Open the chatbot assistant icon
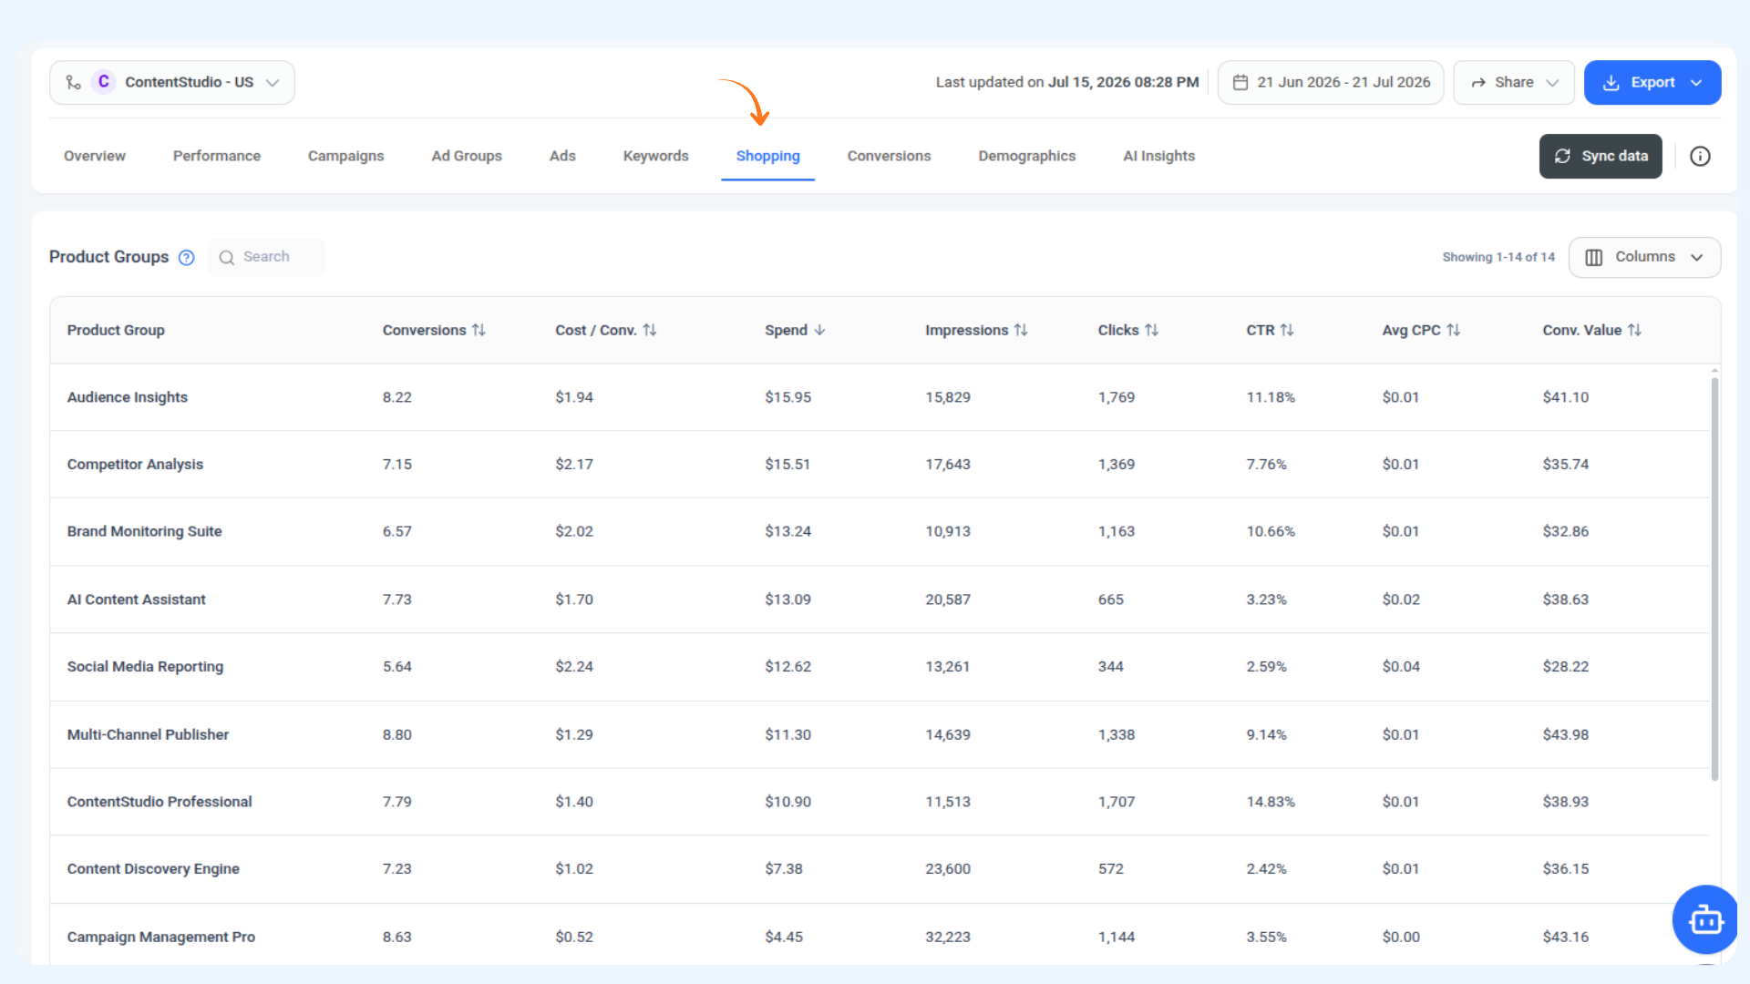This screenshot has width=1750, height=984. click(1705, 919)
